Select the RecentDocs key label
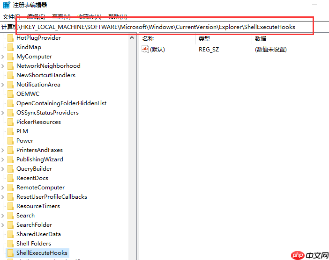Image resolution: width=329 pixels, height=260 pixels. (x=32, y=178)
